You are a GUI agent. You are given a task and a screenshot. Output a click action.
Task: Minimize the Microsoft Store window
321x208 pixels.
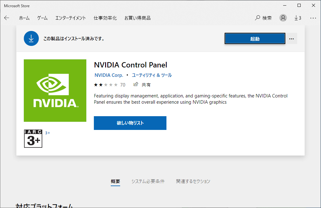pyautogui.click(x=285, y=6)
